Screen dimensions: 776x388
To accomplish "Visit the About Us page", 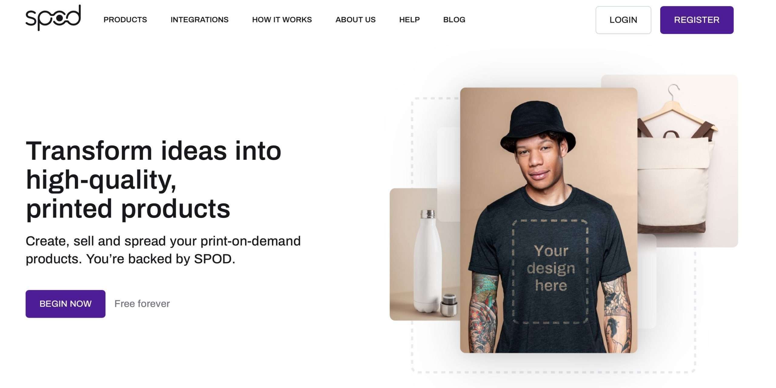I will click(x=356, y=20).
